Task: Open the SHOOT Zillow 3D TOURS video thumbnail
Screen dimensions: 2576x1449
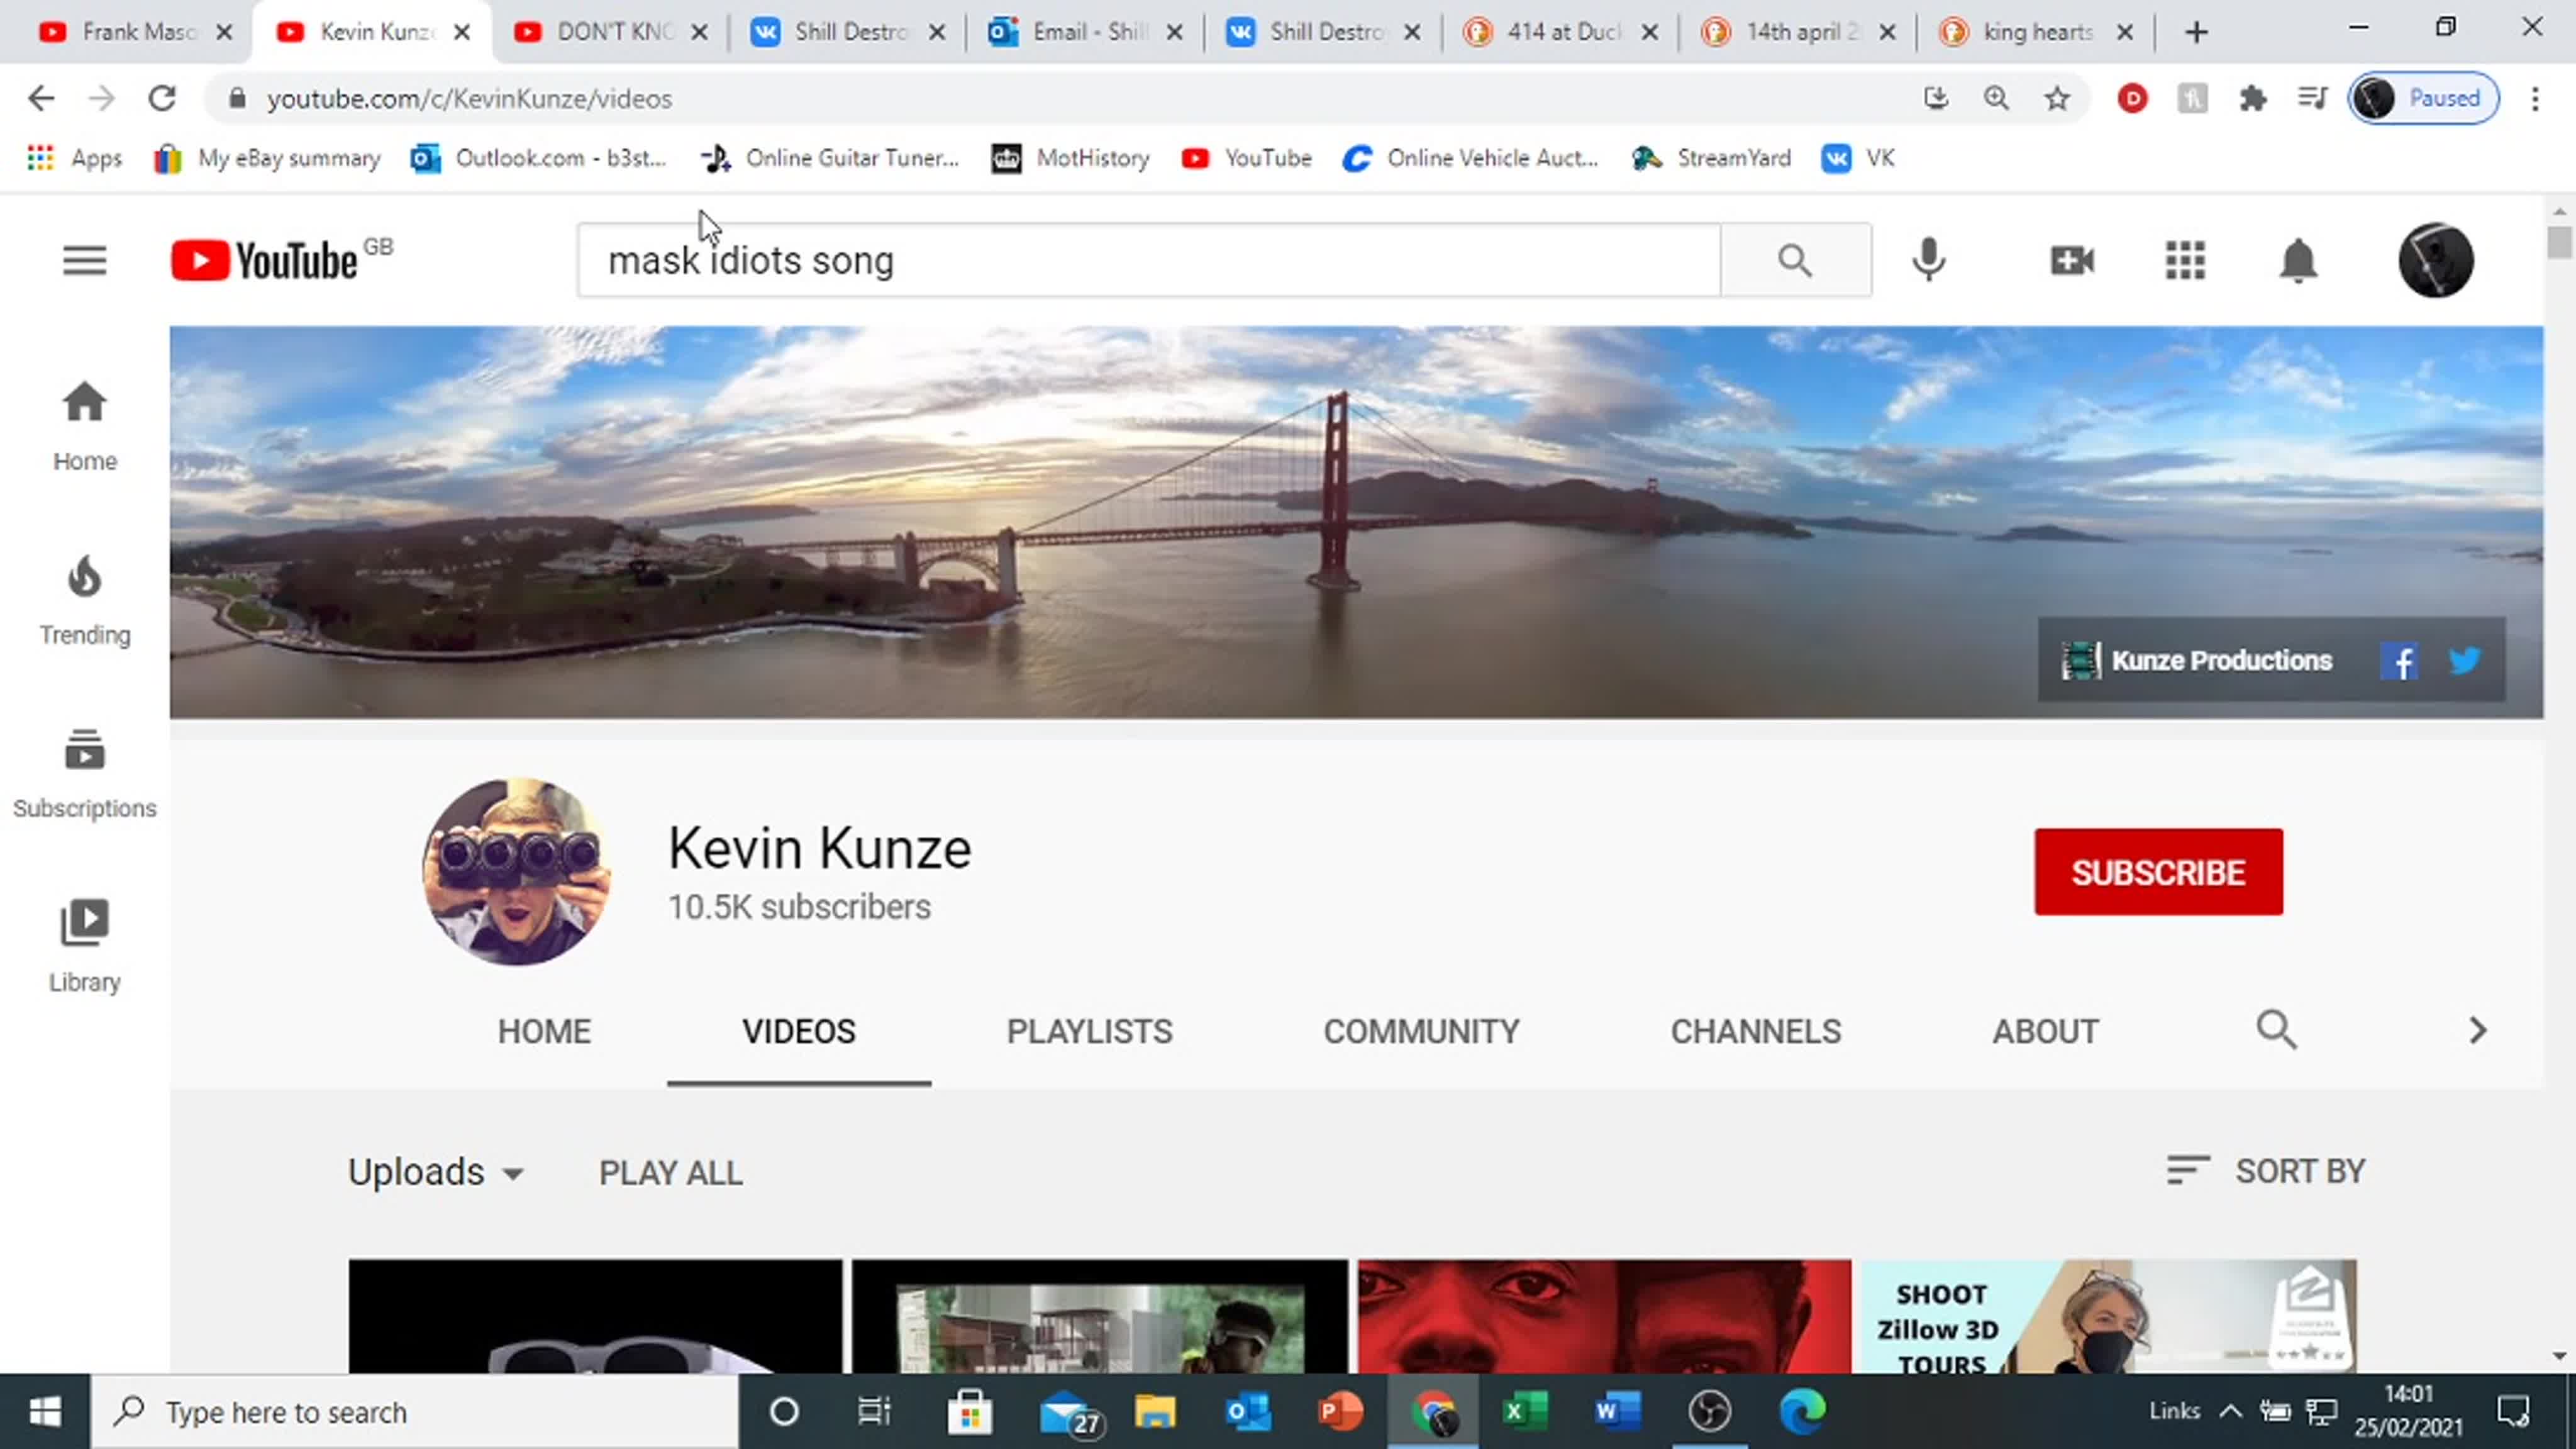Action: pyautogui.click(x=2108, y=1316)
